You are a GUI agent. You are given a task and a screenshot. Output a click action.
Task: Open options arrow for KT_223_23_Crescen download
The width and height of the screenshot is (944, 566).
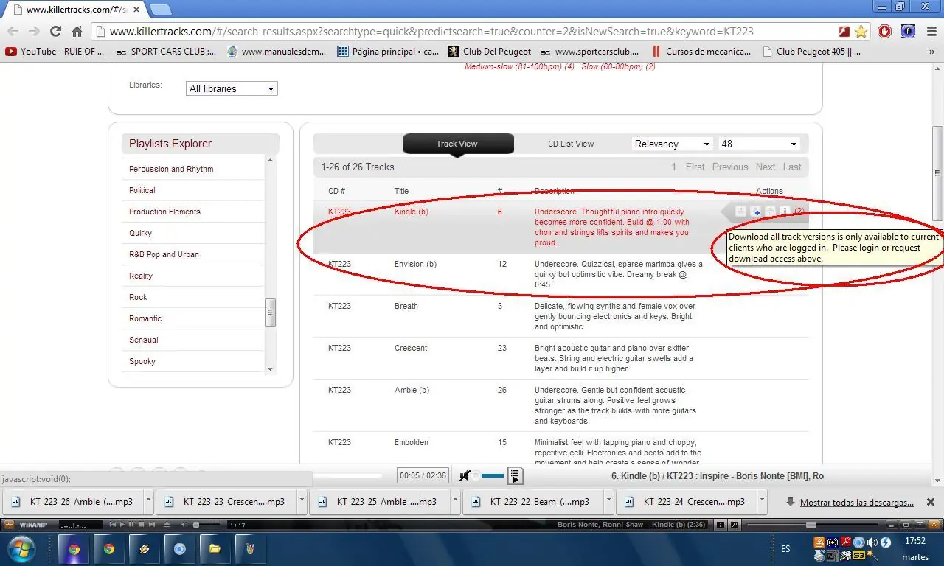point(302,501)
